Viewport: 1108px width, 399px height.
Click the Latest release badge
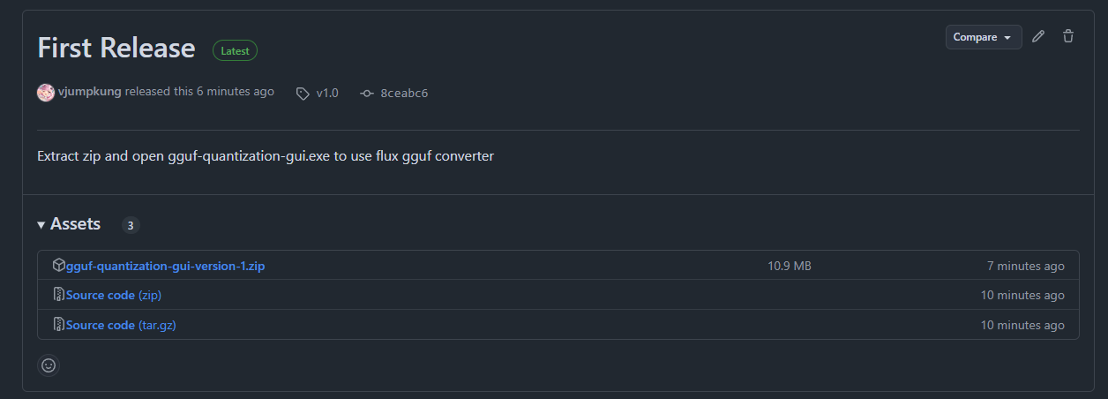click(x=235, y=50)
